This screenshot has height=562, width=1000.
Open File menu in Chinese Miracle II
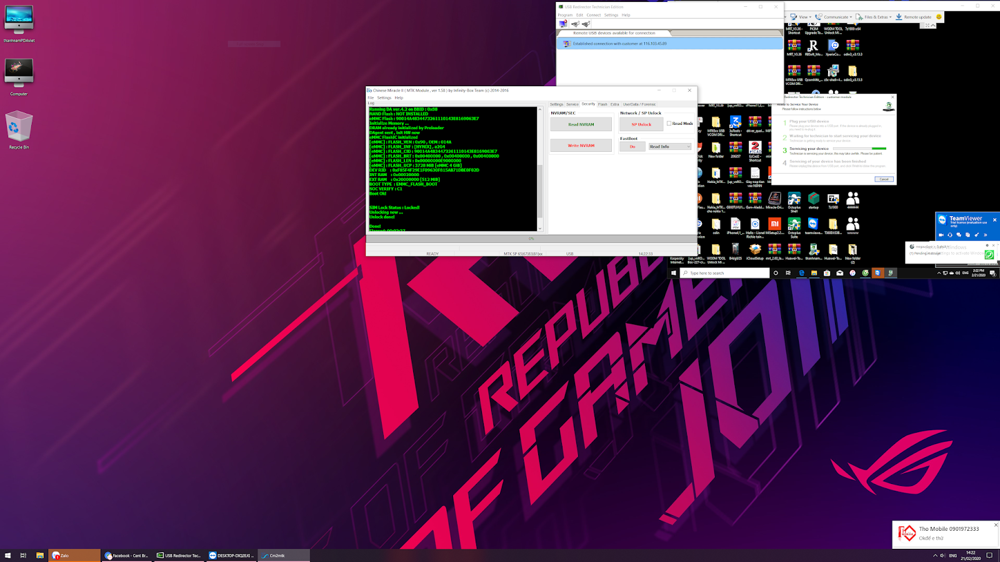(371, 97)
